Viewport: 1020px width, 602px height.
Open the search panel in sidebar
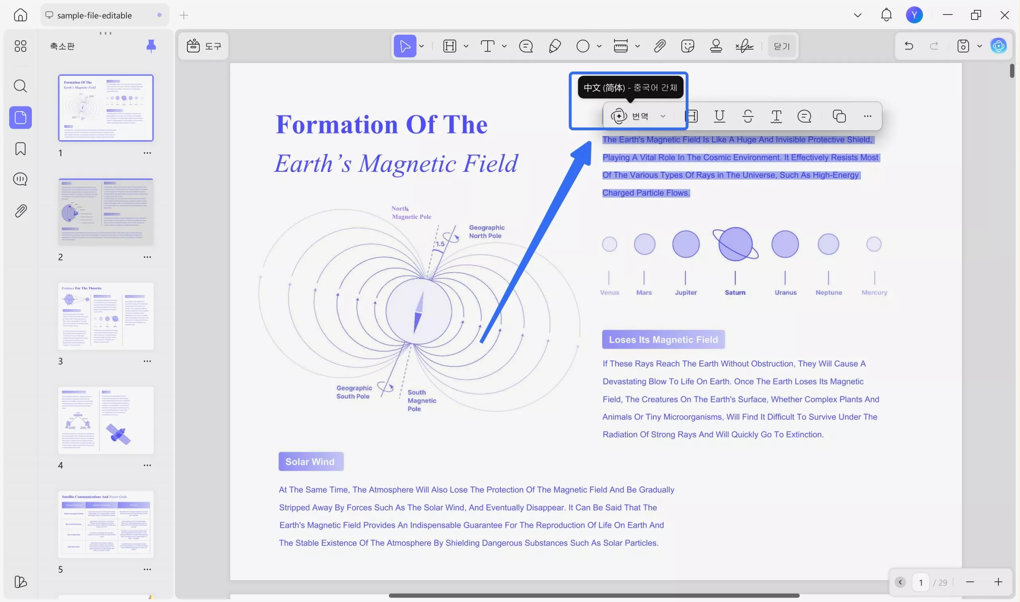point(20,86)
